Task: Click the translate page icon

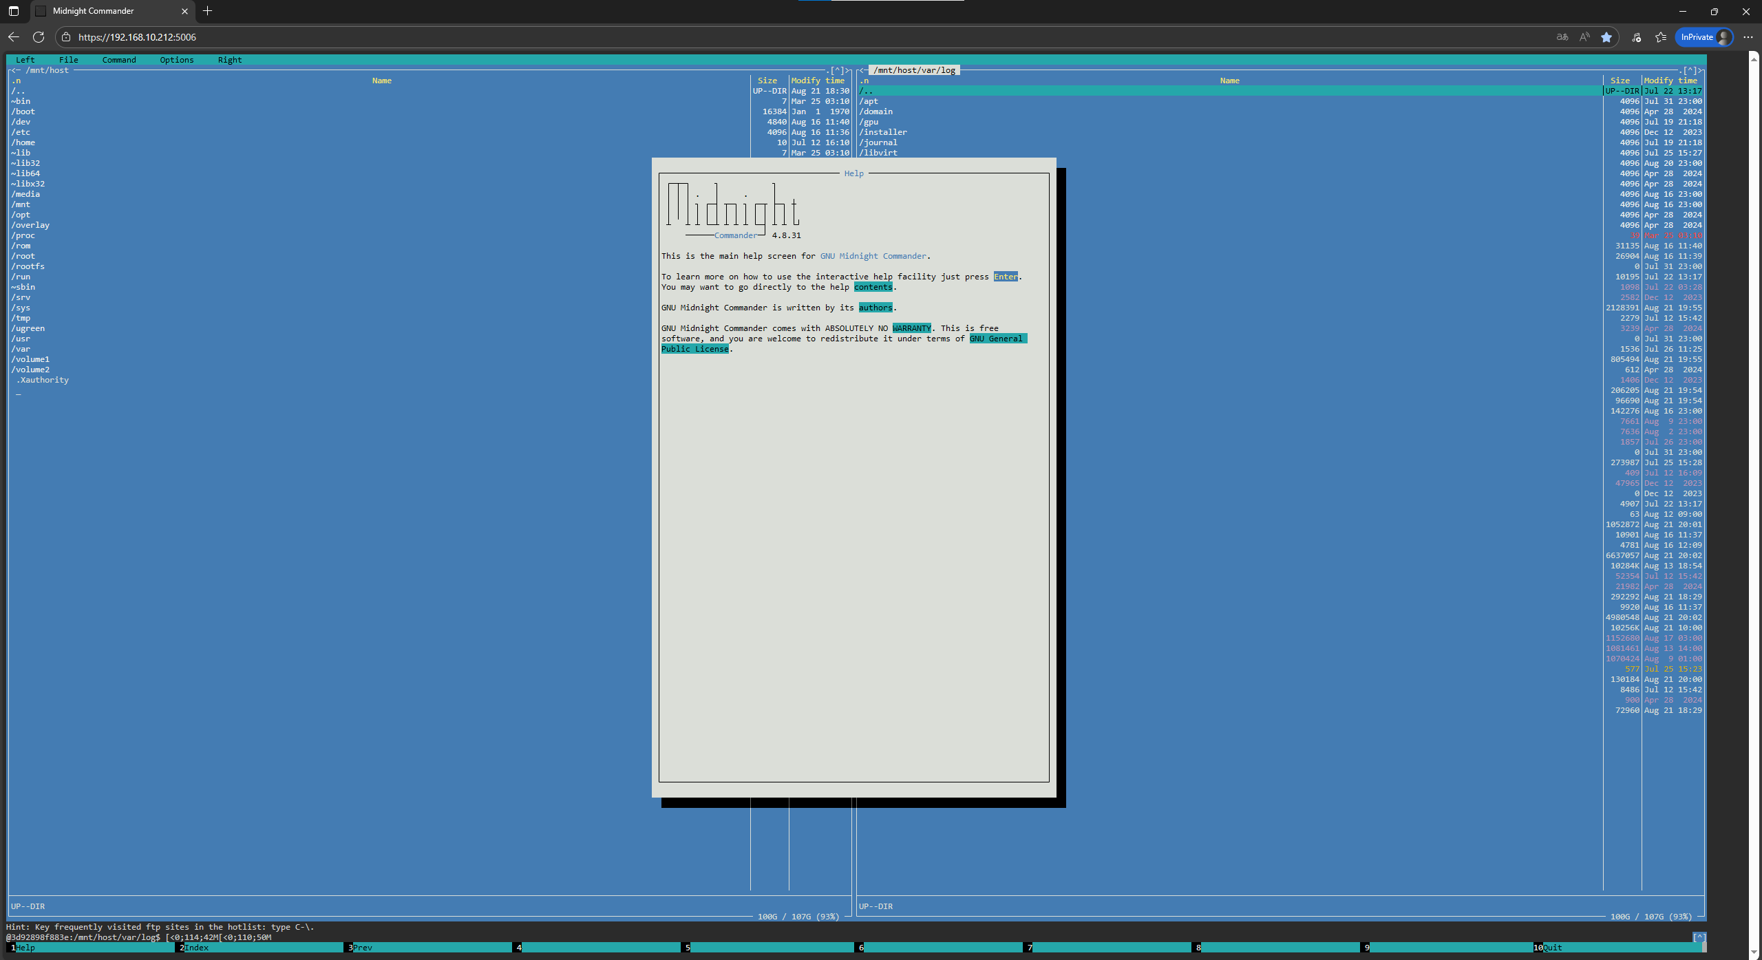Action: (1562, 37)
